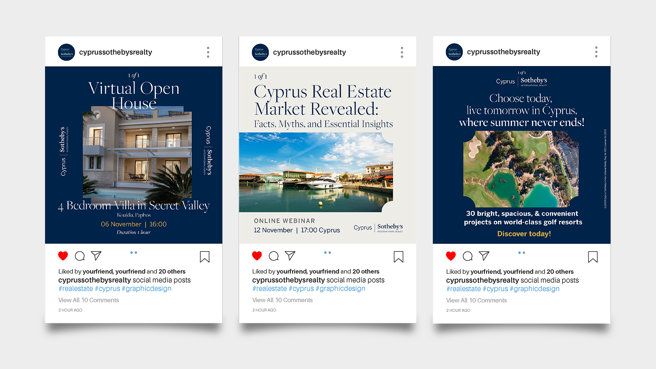Share the Online Webinar post

[x=290, y=256]
